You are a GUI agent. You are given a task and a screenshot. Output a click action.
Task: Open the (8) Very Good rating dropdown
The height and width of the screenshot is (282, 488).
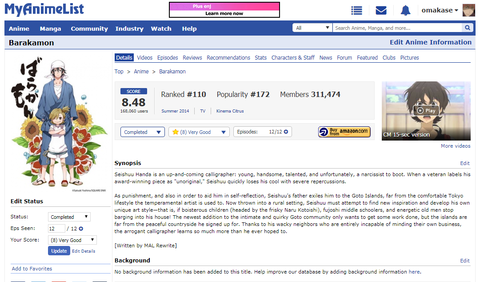pyautogui.click(x=199, y=132)
